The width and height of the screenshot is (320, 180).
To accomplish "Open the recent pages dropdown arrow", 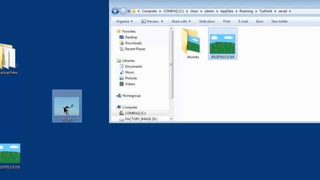I will tap(128, 11).
